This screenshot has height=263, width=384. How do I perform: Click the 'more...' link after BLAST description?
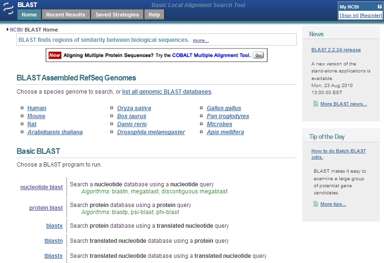pyautogui.click(x=201, y=40)
